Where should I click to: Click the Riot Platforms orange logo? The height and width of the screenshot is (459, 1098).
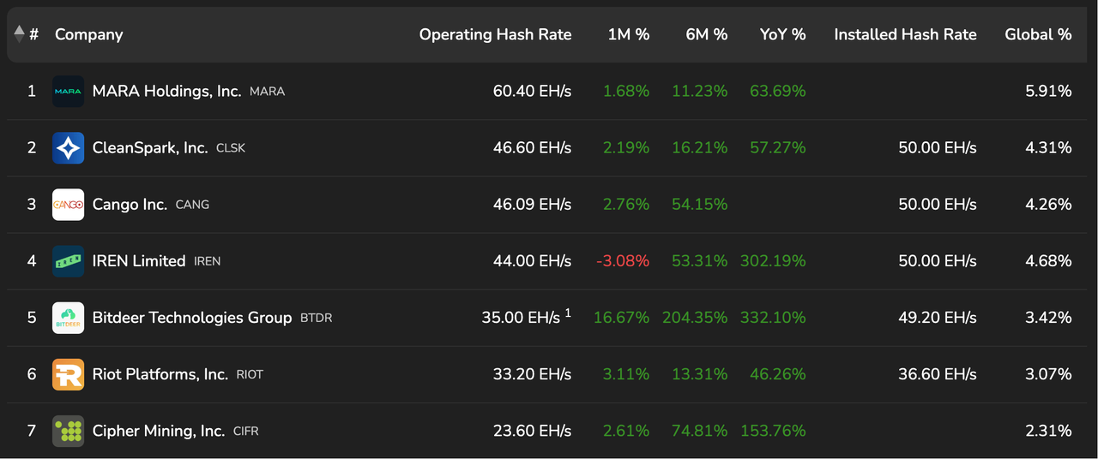(x=68, y=374)
